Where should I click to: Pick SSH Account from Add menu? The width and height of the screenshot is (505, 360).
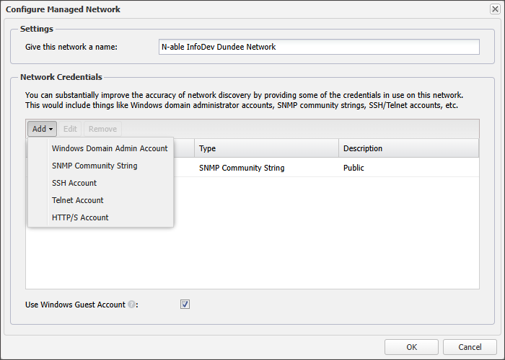[74, 183]
